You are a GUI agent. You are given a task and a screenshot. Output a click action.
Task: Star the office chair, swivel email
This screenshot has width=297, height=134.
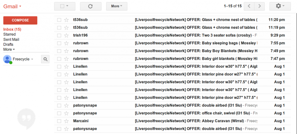(x=66, y=113)
